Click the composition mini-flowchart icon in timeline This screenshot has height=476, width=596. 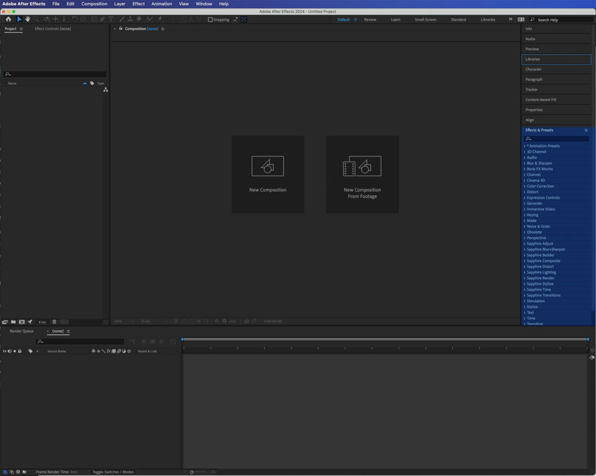tap(132, 341)
